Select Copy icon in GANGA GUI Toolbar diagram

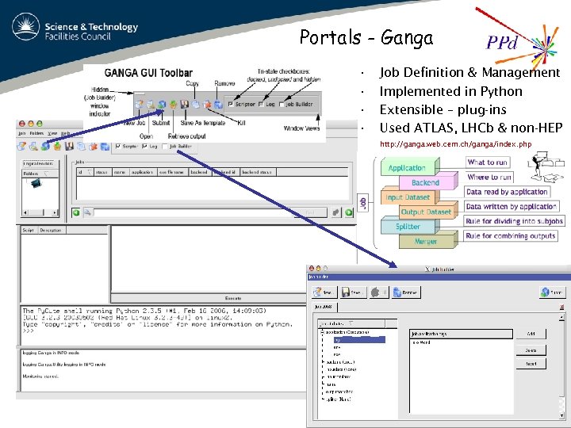pyautogui.click(x=196, y=105)
